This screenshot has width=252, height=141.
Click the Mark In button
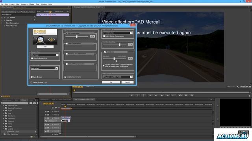click(x=138, y=95)
